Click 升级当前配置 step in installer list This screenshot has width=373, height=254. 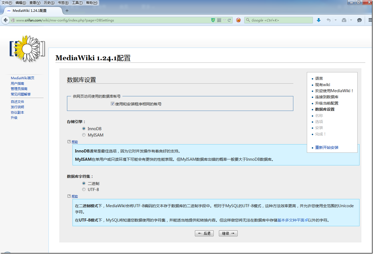[x=327, y=103]
